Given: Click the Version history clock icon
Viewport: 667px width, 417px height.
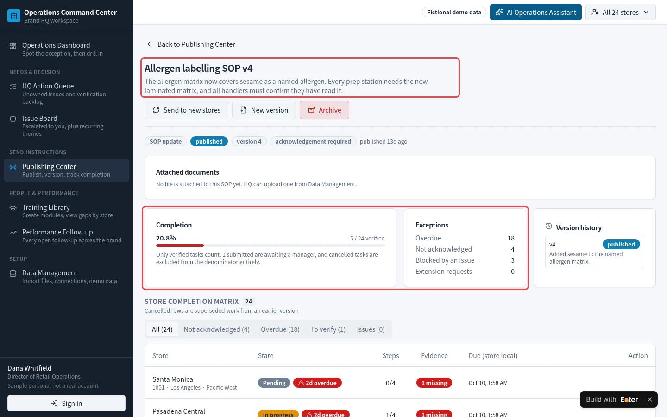Looking at the screenshot, I should (549, 227).
